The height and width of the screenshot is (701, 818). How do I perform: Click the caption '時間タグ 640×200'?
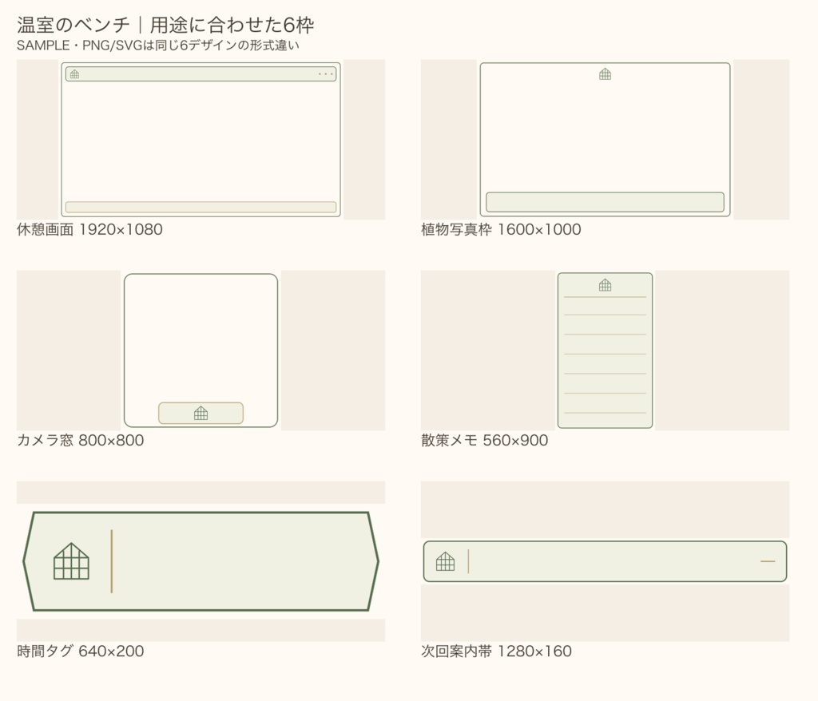click(81, 651)
